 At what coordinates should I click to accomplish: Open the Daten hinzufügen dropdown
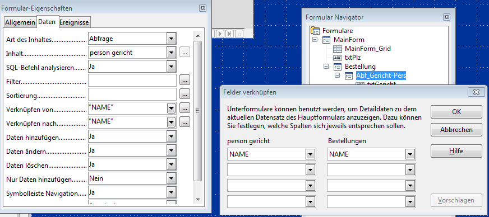pos(171,136)
